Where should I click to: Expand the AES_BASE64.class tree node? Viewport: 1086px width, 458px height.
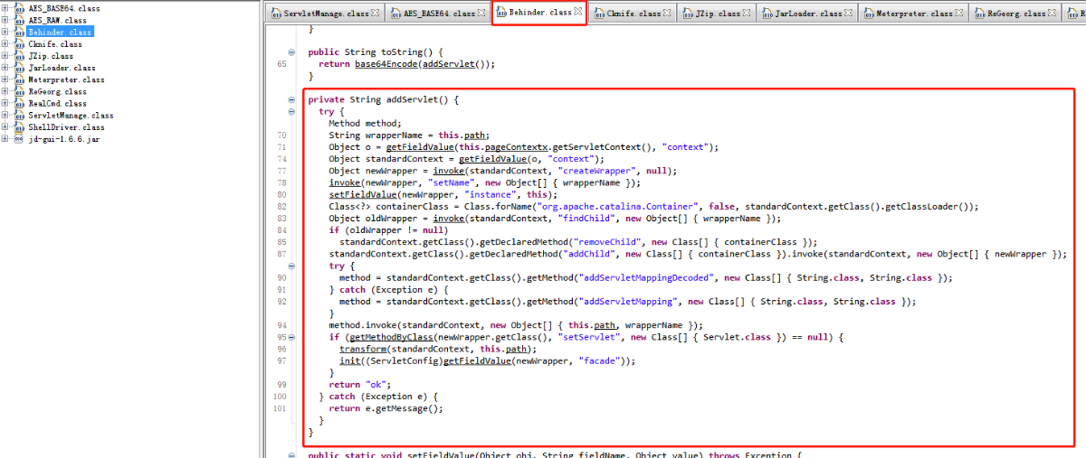coord(5,8)
